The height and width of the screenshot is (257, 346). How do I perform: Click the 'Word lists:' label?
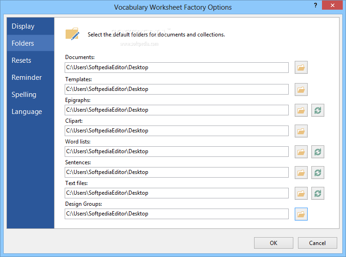click(x=78, y=142)
